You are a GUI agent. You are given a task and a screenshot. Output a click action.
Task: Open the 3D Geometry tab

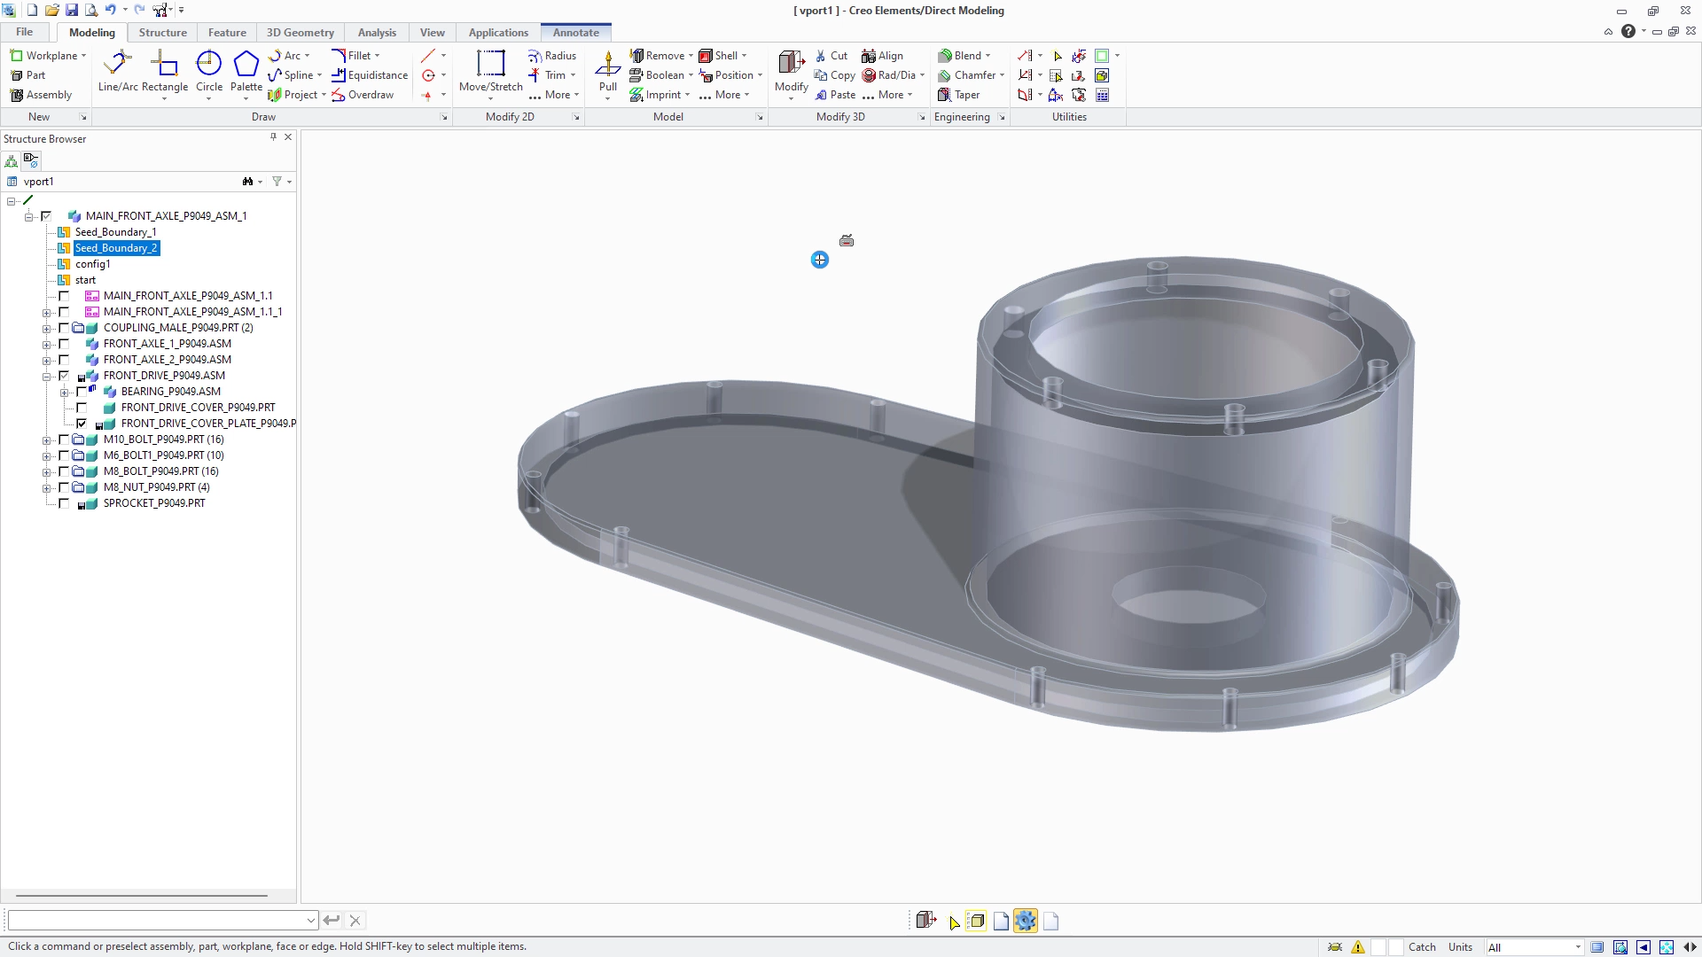[x=301, y=33]
